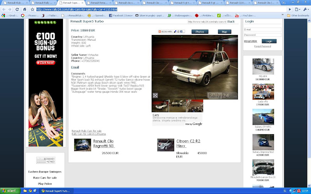
Task: Open Renault Rally Cars for sale link
Action: click(86, 131)
